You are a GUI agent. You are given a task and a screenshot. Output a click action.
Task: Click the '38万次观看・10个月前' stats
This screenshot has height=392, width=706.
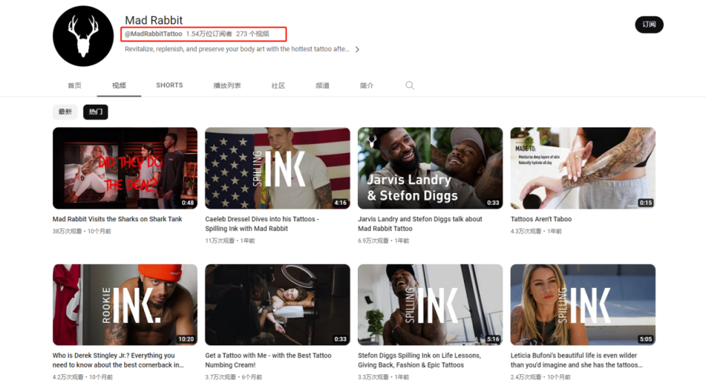coord(81,231)
